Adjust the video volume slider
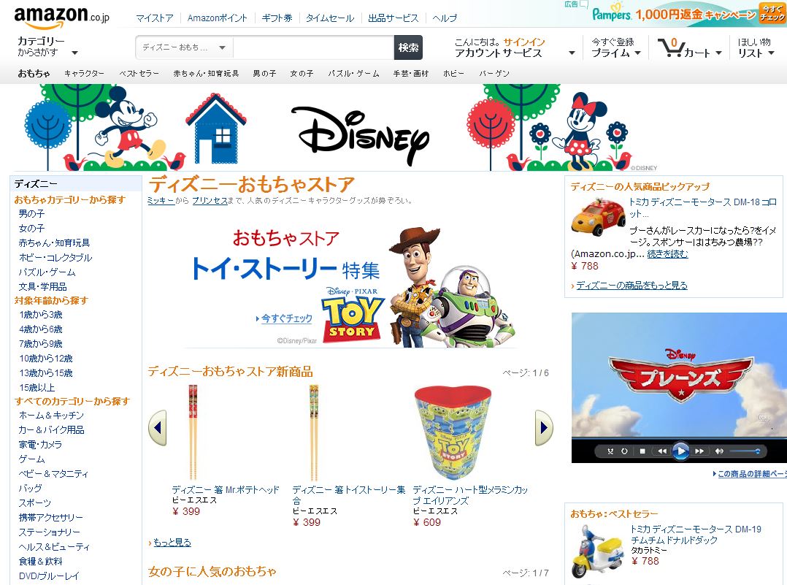 point(745,451)
